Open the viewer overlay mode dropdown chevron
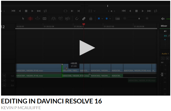Image resolution: width=171 pixels, height=111 pixels. pos(95,11)
